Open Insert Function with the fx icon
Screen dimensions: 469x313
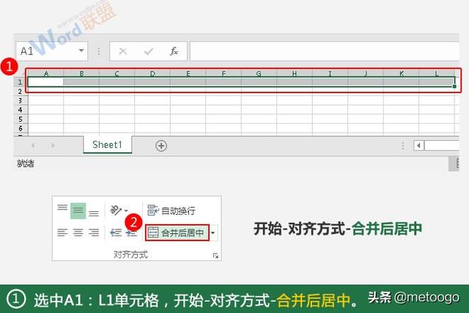pos(174,51)
